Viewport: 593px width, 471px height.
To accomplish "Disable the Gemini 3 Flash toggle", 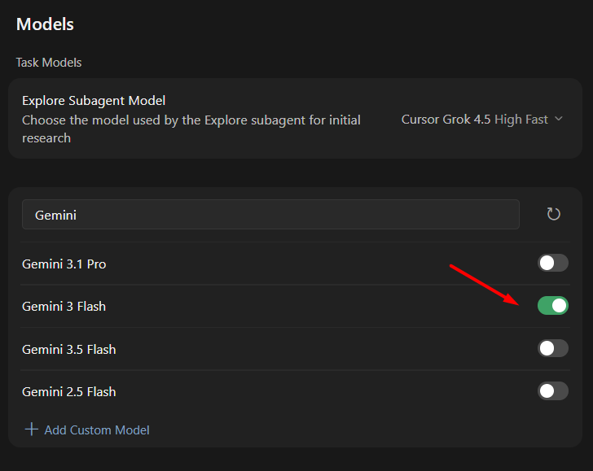I will point(552,306).
